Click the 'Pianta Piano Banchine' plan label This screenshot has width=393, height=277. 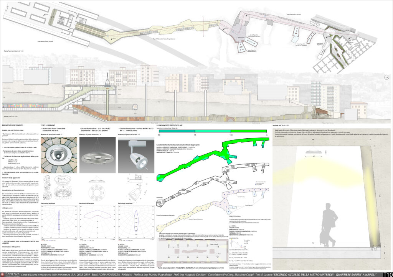pos(14,51)
